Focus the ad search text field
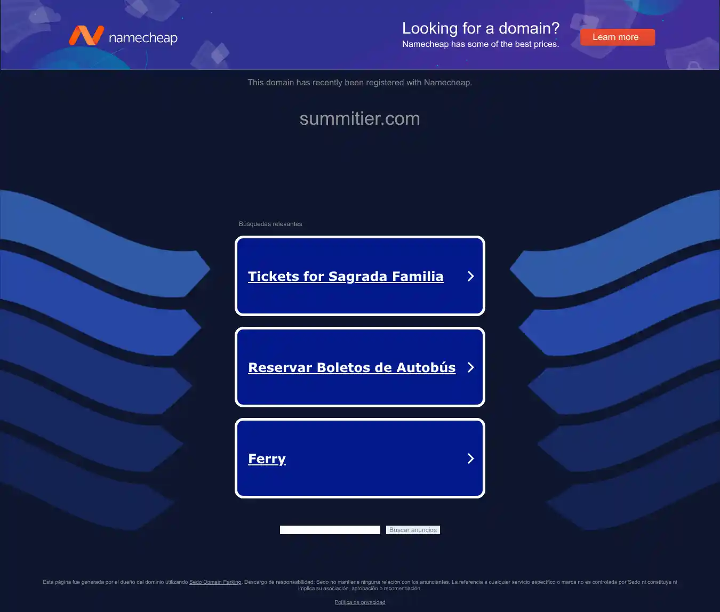The height and width of the screenshot is (612, 720). click(330, 530)
